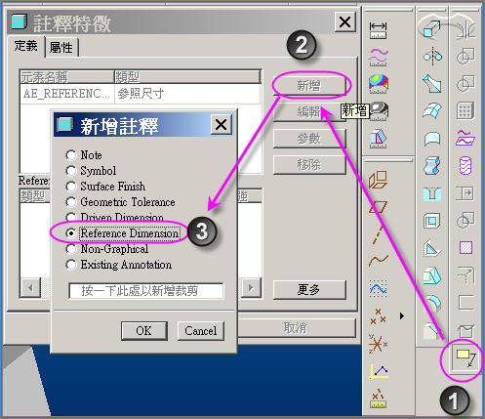
Task: Click the 參照尺寸 type cell
Action: point(187,94)
